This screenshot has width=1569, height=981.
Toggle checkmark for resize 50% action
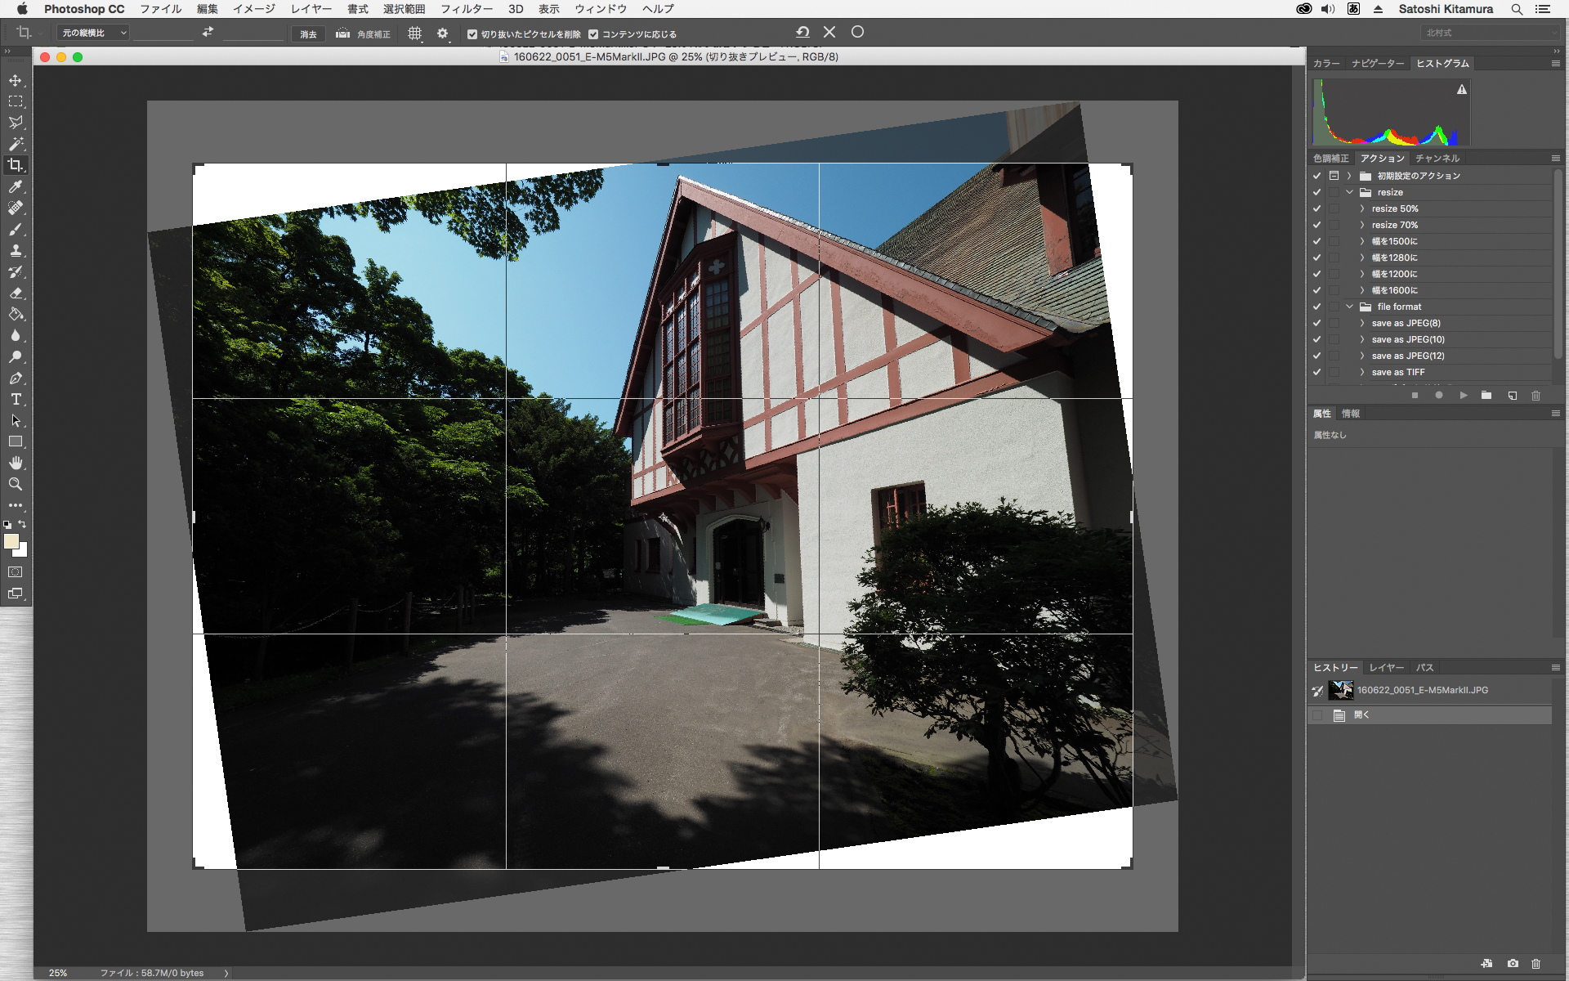pyautogui.click(x=1316, y=208)
